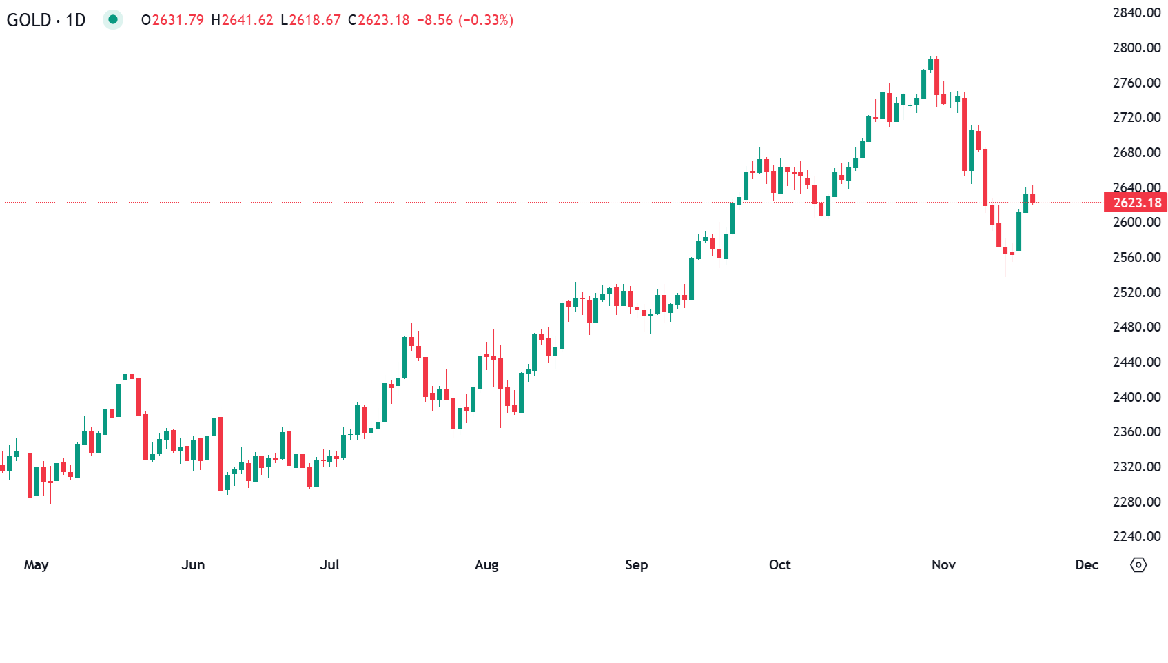Viewport: 1168px width, 663px height.
Task: Click the Jul time axis label
Action: coord(329,565)
